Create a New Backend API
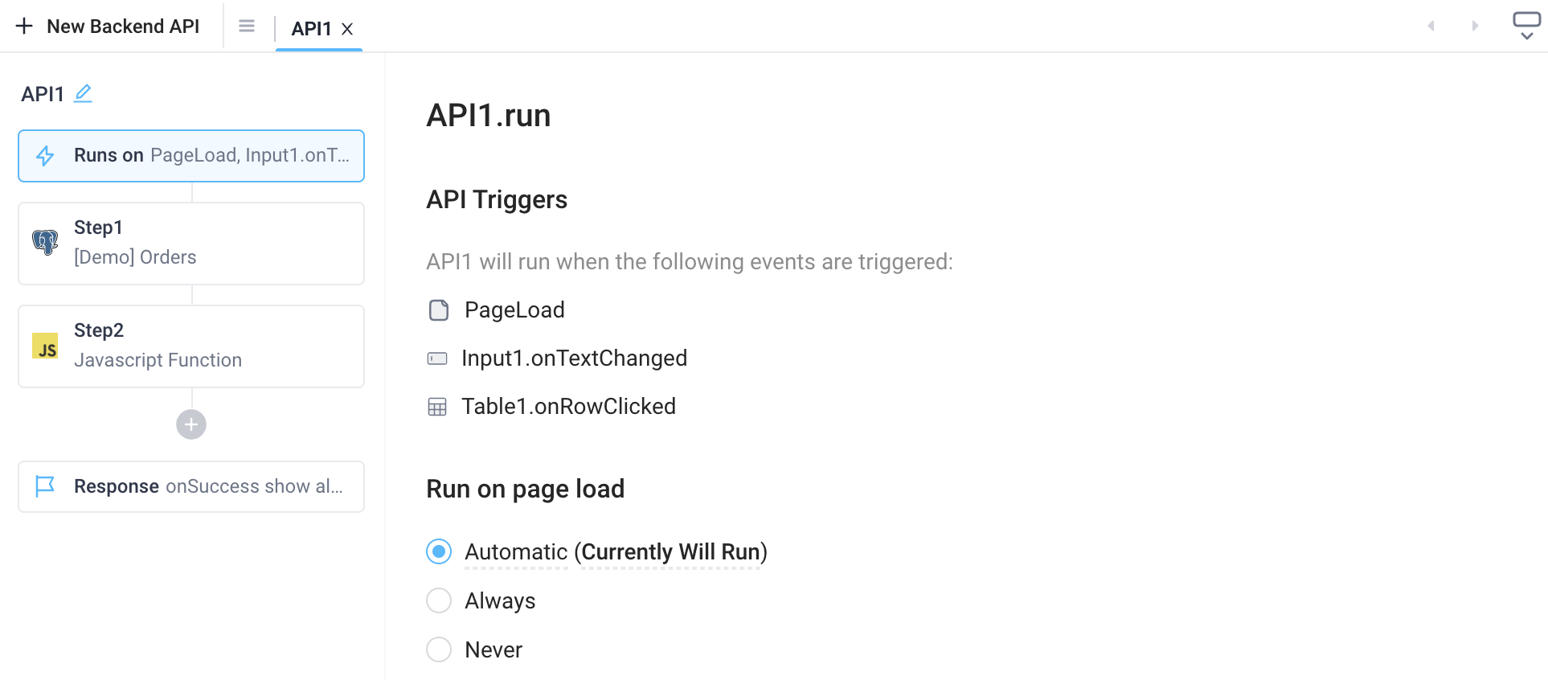 (109, 25)
